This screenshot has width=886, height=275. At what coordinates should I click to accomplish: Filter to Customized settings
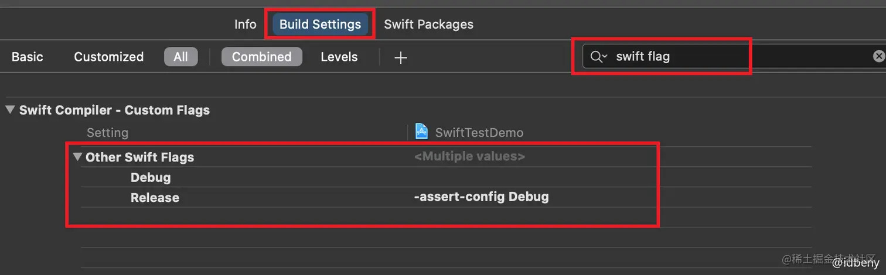[108, 57]
